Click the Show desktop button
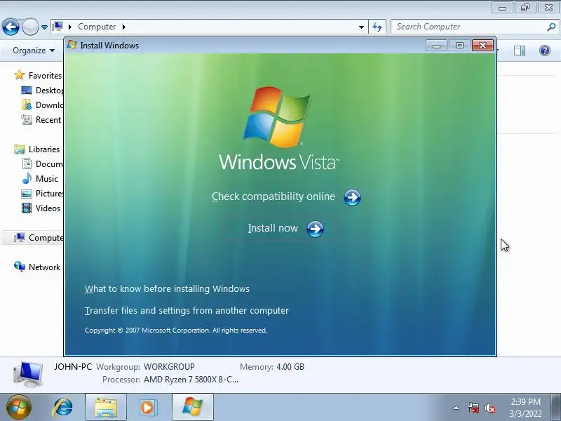This screenshot has width=561, height=421. coord(556,408)
